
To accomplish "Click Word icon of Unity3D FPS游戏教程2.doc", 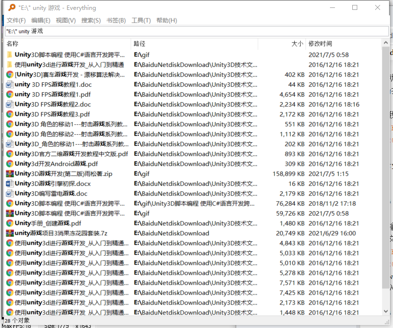I will [x=9, y=105].
